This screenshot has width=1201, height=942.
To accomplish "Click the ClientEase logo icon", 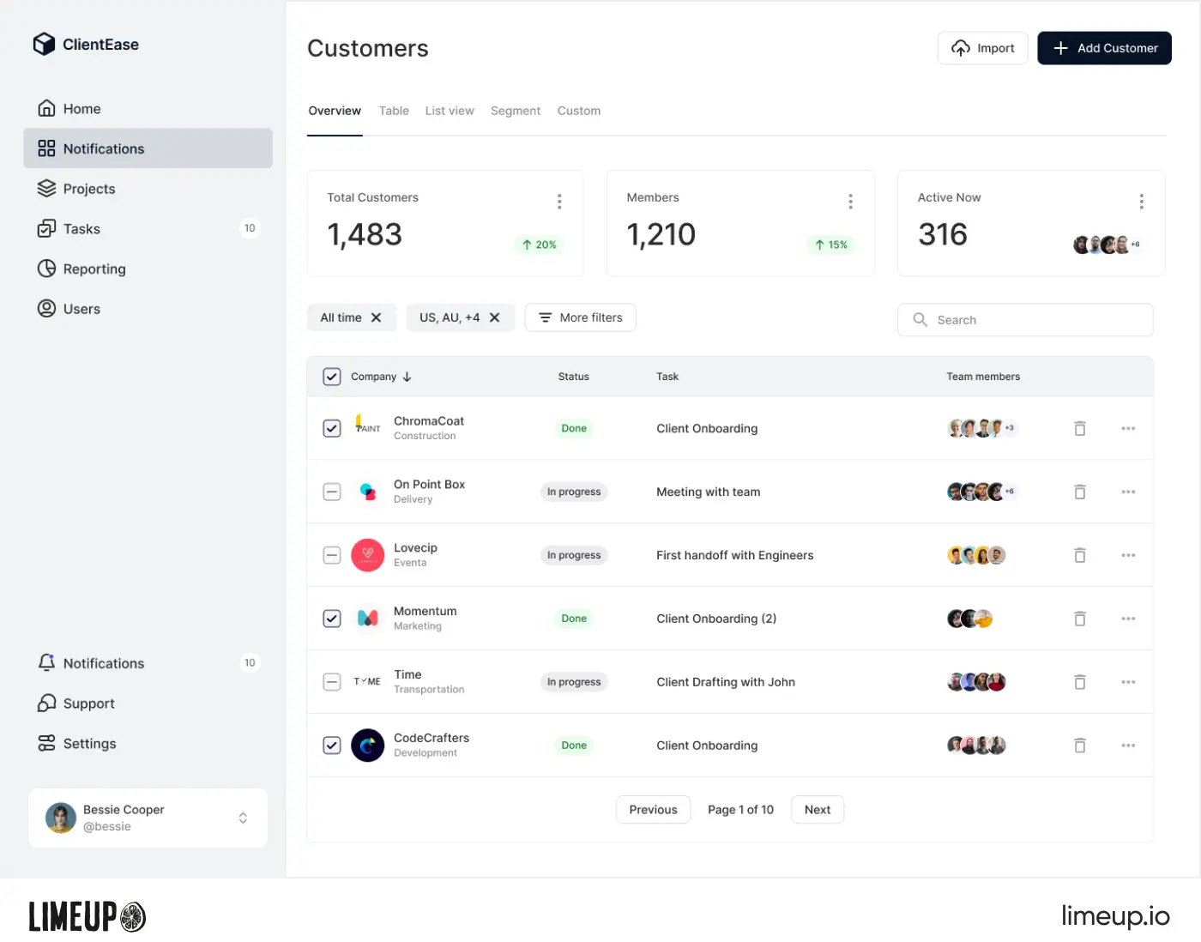I will coord(44,44).
